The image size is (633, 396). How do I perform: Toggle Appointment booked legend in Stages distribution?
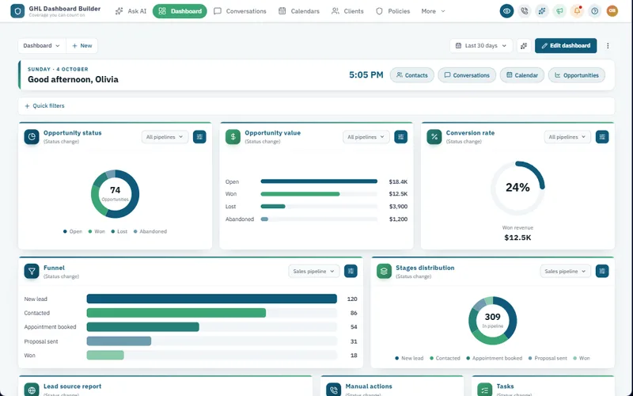click(x=494, y=358)
